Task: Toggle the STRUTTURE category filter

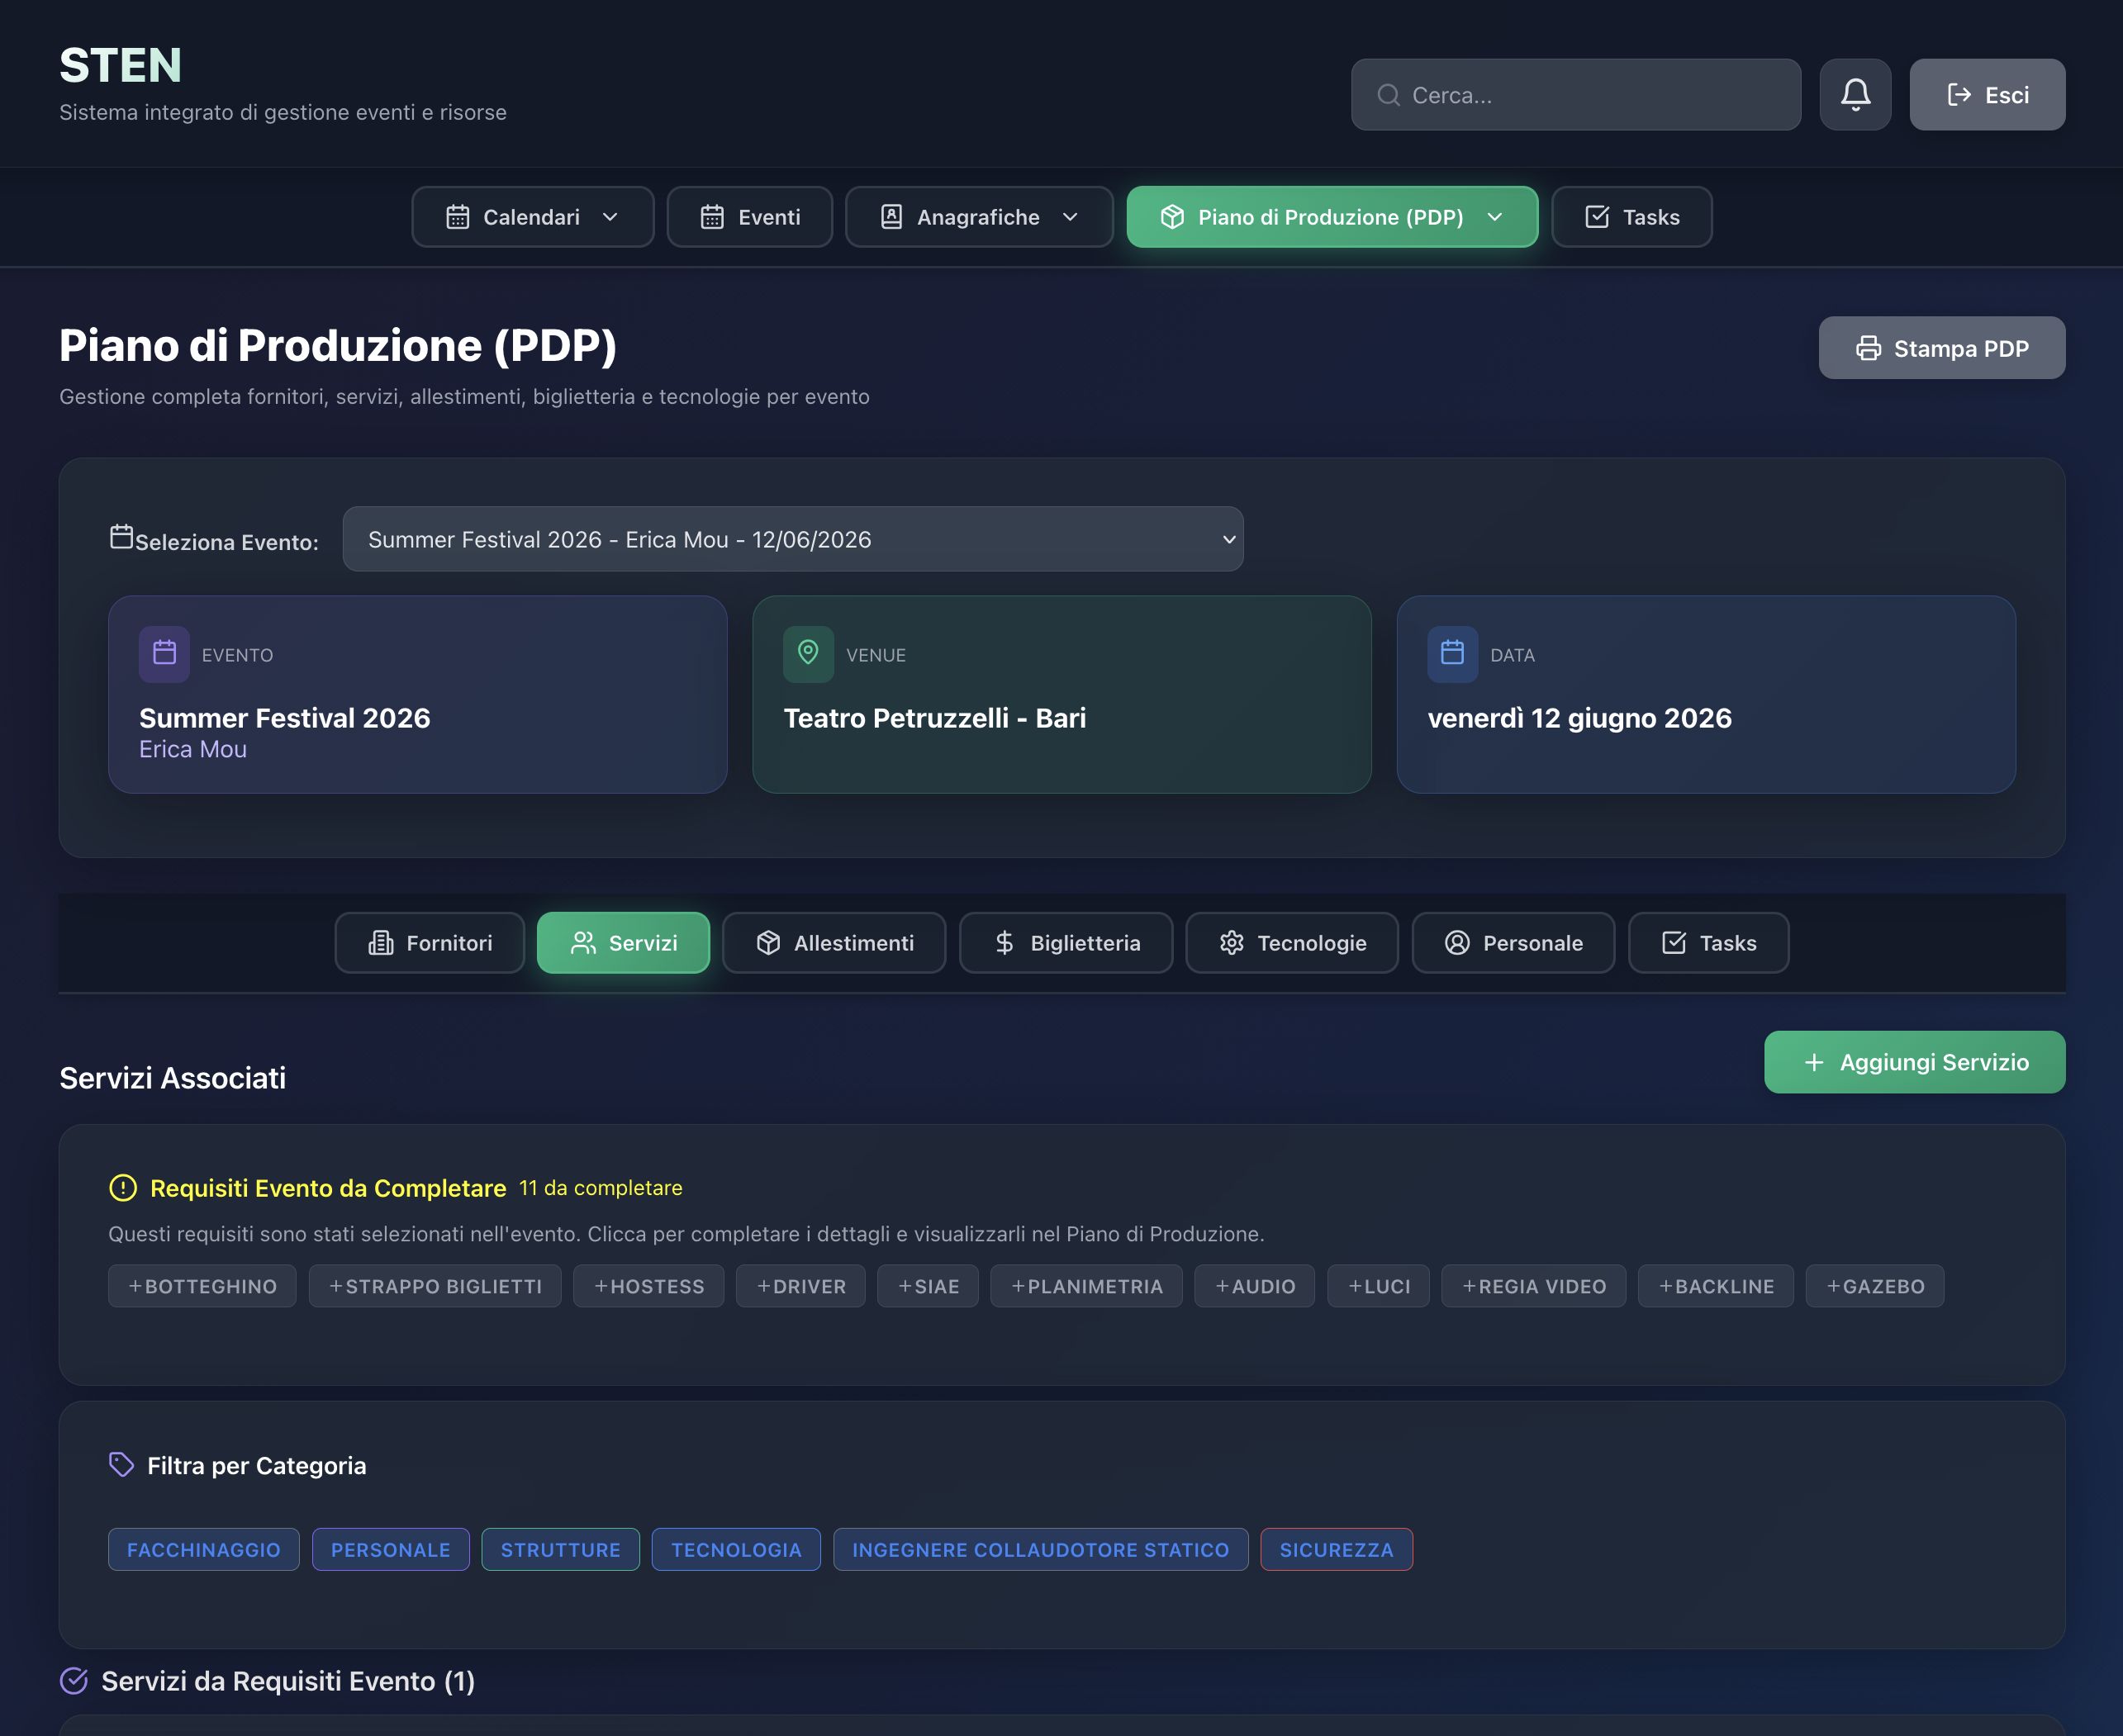Action: click(560, 1550)
